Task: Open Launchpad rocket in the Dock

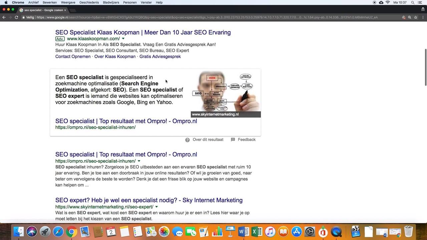Action: pyautogui.click(x=45, y=231)
